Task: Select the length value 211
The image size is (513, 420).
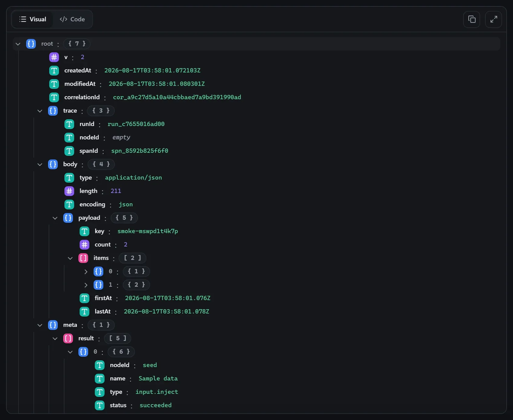Action: point(116,191)
